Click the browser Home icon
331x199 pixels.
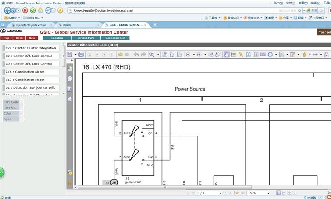pyautogui.click(x=40, y=10)
